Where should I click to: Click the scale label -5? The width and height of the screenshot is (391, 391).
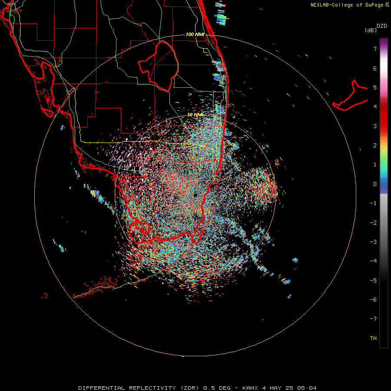373,281
